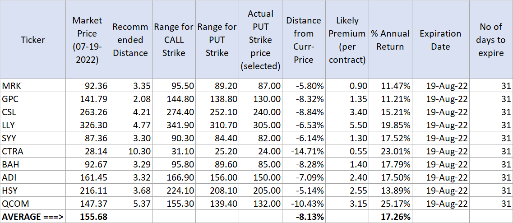Select the Range for CALL Strike header

[x=174, y=40]
